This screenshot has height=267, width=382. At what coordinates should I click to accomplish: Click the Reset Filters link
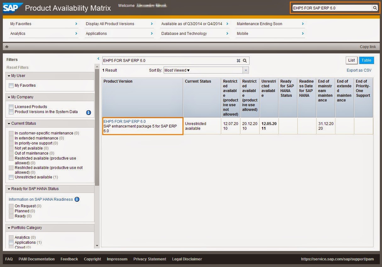point(17,67)
